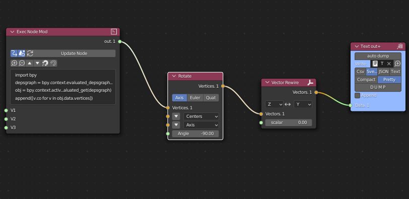Open the Centers dropdown in Rotate node
Image resolution: width=409 pixels, height=199 pixels.
coord(201,116)
